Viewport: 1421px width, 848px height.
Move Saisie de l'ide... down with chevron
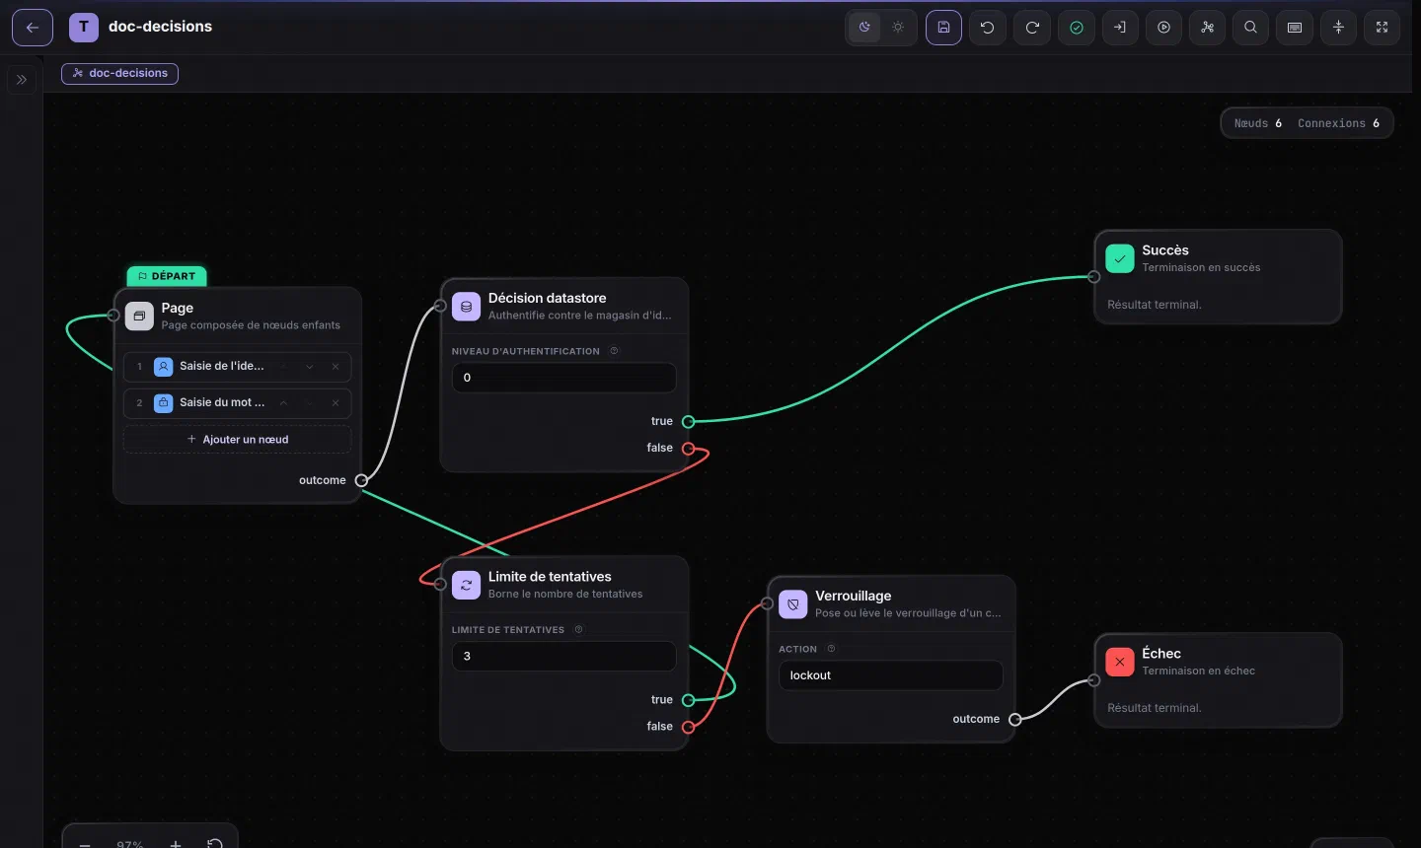[310, 367]
